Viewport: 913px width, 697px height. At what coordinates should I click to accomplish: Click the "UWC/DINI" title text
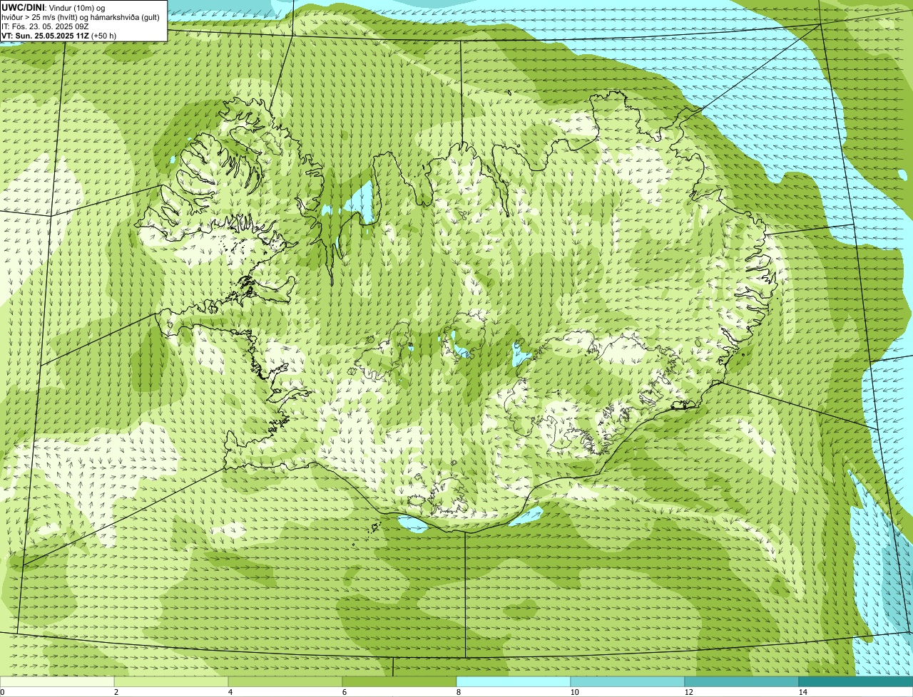point(23,7)
